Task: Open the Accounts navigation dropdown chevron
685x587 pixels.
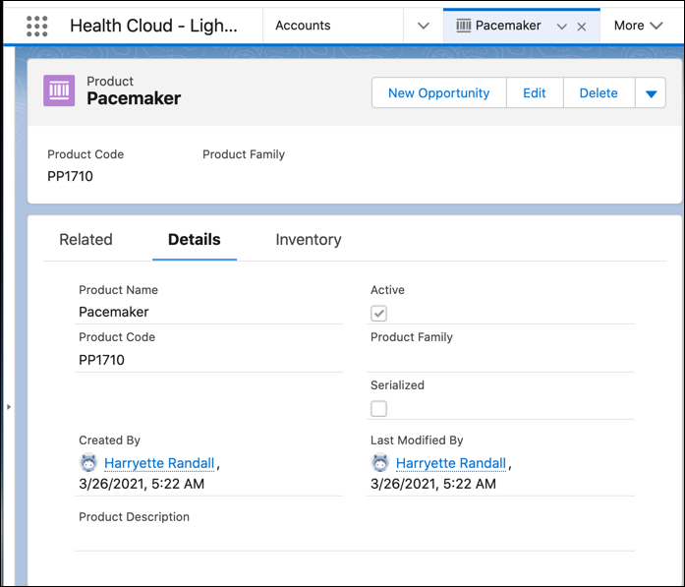Action: pyautogui.click(x=424, y=26)
